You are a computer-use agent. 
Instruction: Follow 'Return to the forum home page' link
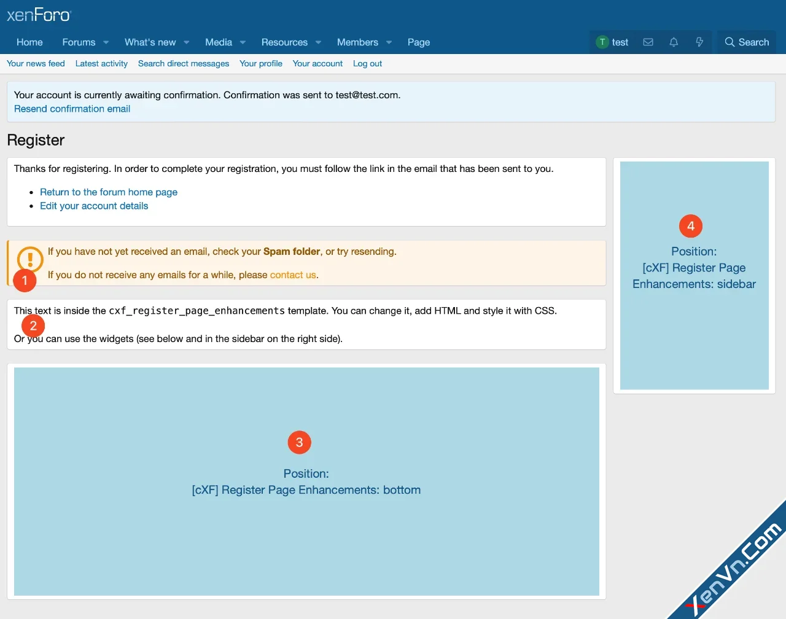tap(109, 192)
